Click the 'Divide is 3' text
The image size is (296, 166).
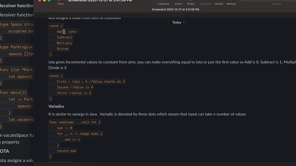point(57,68)
